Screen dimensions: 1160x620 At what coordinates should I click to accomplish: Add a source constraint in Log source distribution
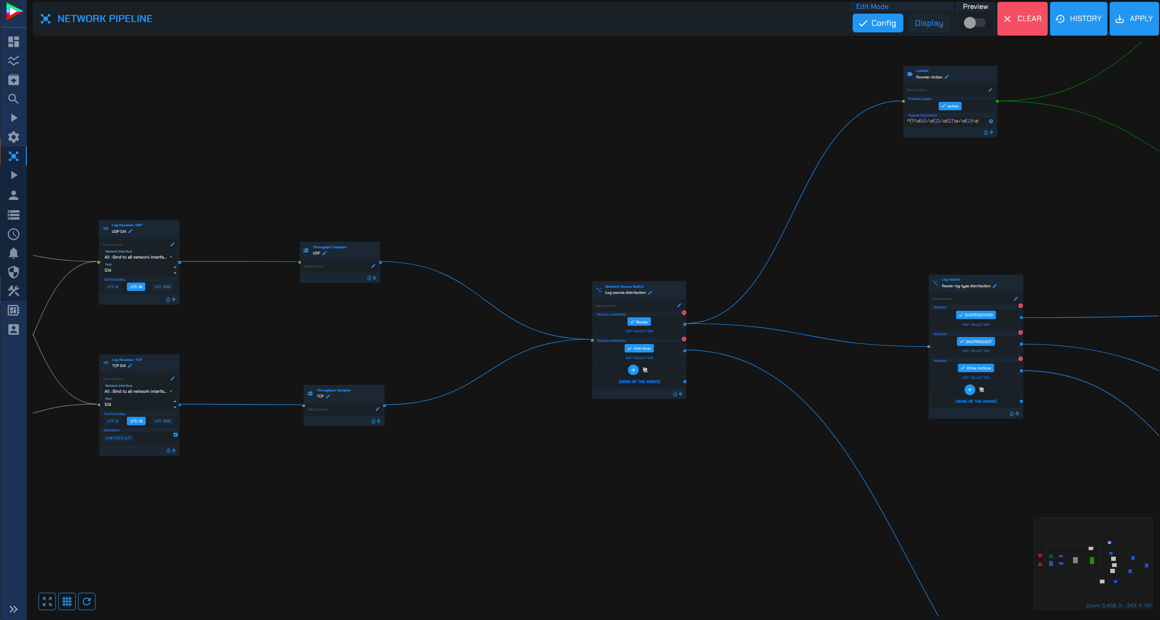(633, 370)
